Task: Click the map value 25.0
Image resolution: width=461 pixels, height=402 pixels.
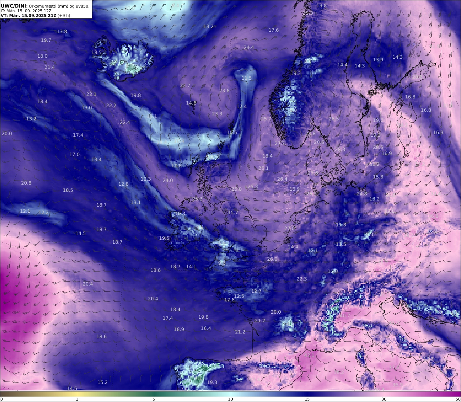Action: pyautogui.click(x=237, y=189)
